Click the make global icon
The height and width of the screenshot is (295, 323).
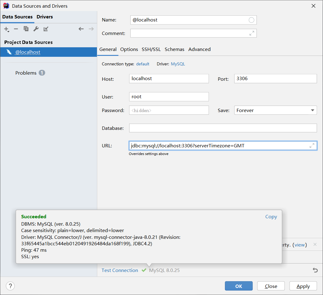[x=46, y=29]
